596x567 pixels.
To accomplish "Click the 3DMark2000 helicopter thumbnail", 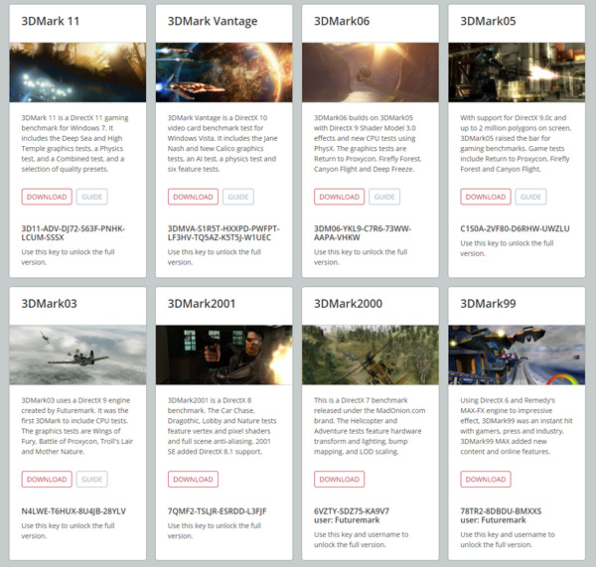I will pos(371,354).
